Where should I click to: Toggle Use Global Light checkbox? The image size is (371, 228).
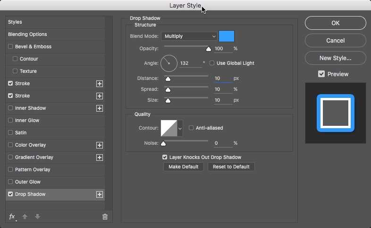212,63
